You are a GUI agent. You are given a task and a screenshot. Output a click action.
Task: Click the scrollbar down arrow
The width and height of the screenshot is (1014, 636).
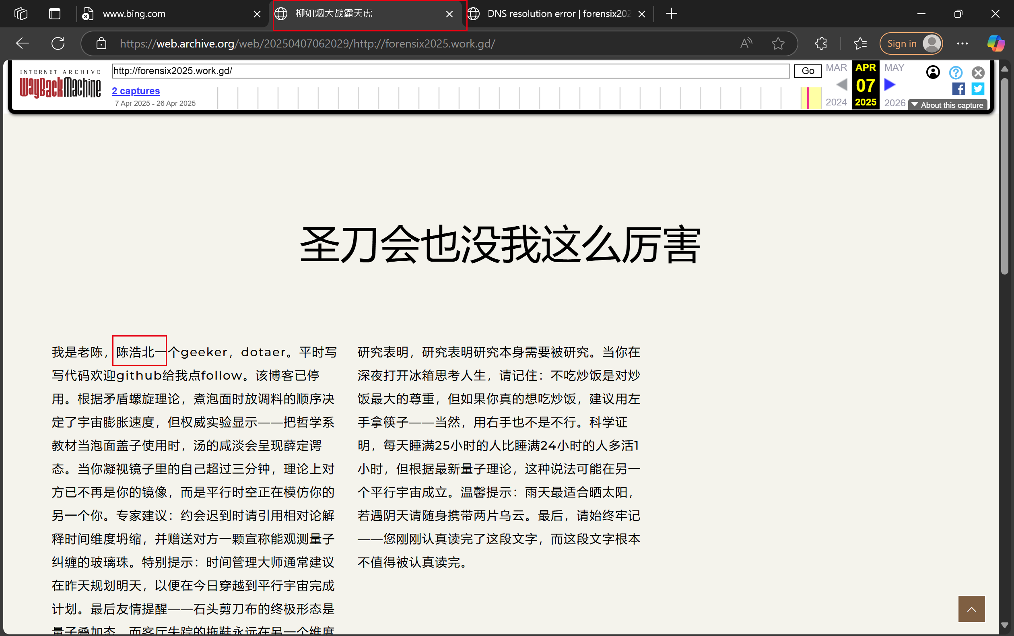tap(1005, 625)
